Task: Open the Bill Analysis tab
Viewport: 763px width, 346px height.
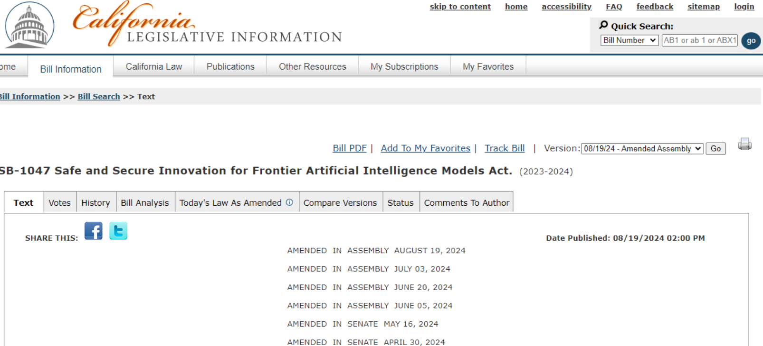Action: 145,203
